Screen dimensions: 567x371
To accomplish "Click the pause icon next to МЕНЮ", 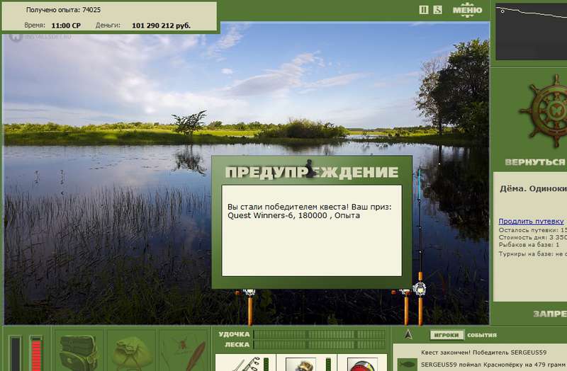I will [x=423, y=10].
